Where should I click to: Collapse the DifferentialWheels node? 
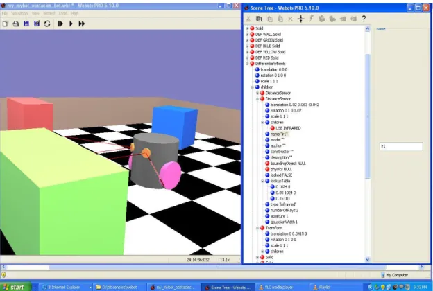coord(247,64)
